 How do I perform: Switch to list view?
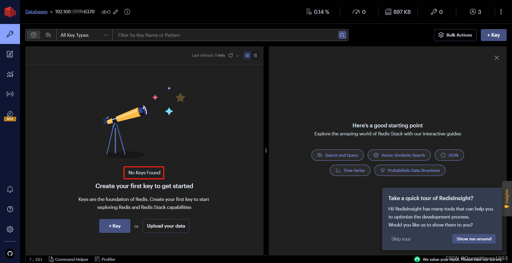(x=247, y=55)
